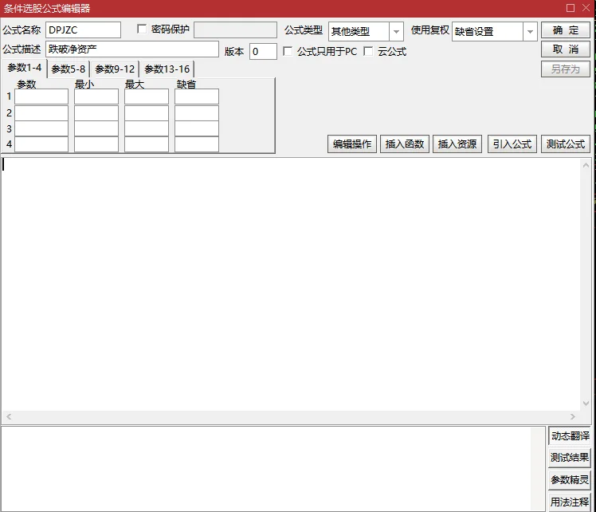
Task: Click the 另存为 button
Action: click(566, 69)
